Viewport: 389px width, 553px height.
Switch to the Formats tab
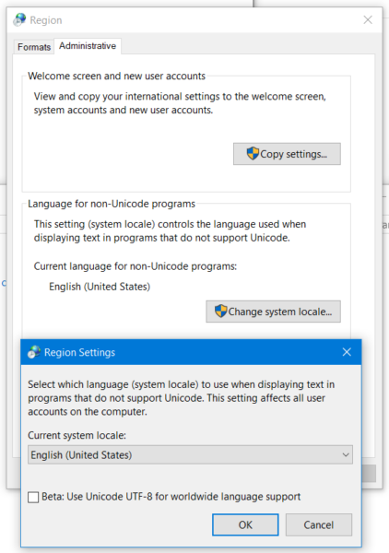pyautogui.click(x=34, y=47)
